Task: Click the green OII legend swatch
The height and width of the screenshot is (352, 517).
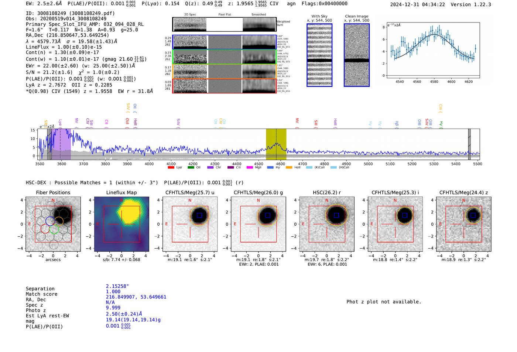Action: point(191,167)
